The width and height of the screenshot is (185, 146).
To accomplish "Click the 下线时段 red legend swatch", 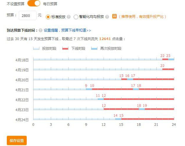I will (65, 48).
